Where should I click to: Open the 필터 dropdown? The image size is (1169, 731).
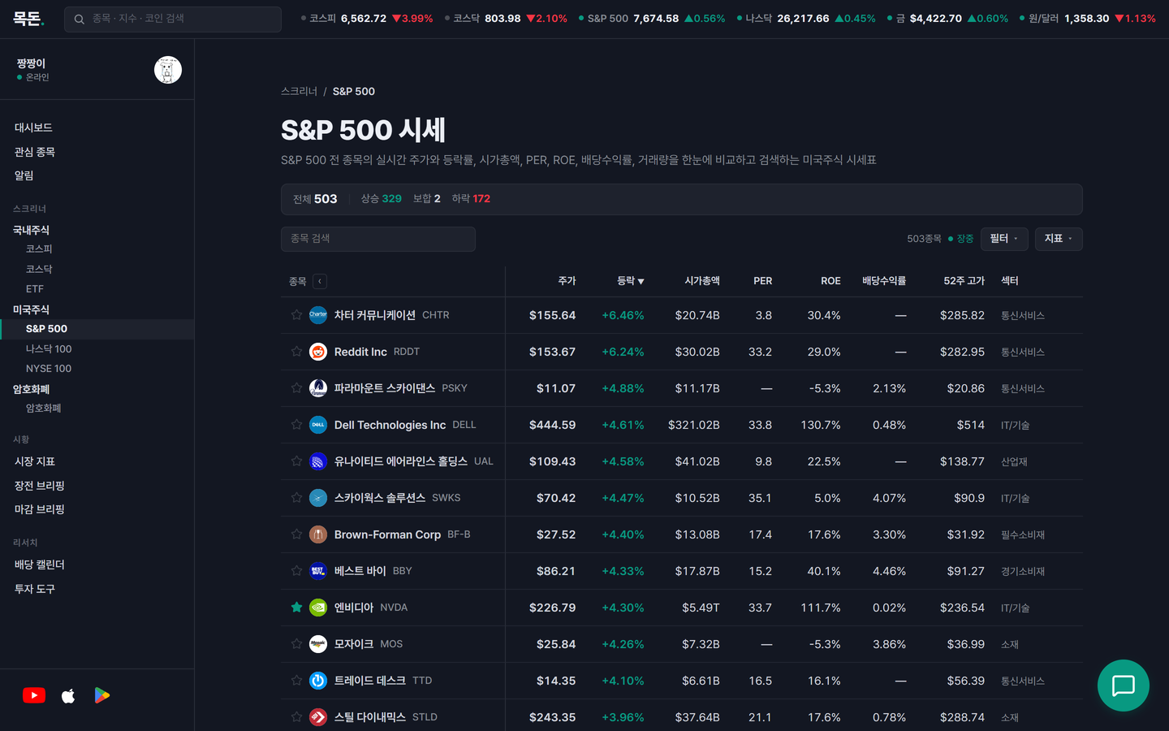point(1004,239)
